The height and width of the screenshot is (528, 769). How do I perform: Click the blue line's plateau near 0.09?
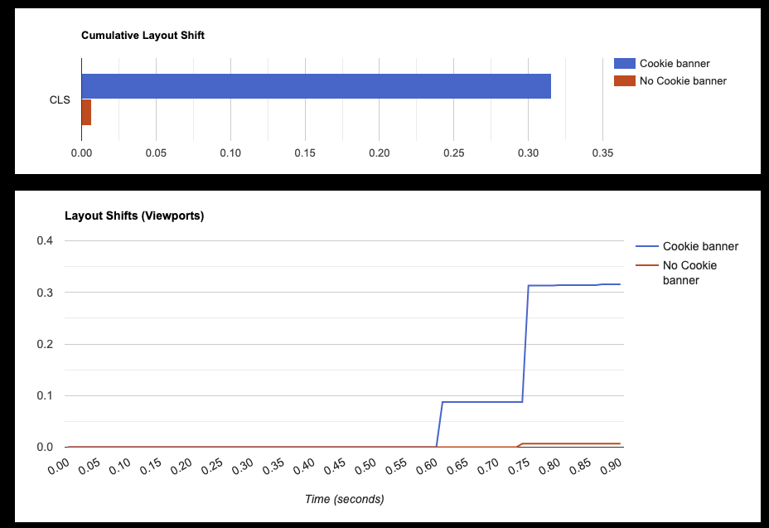[x=482, y=402]
